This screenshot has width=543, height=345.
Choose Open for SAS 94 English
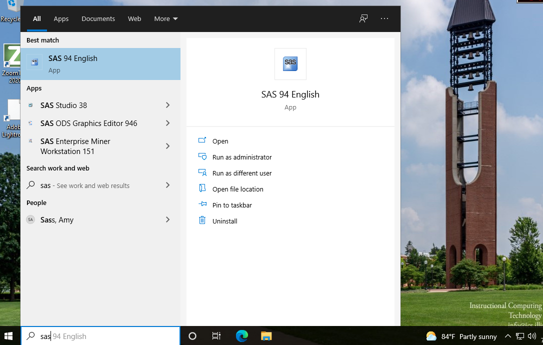click(220, 141)
